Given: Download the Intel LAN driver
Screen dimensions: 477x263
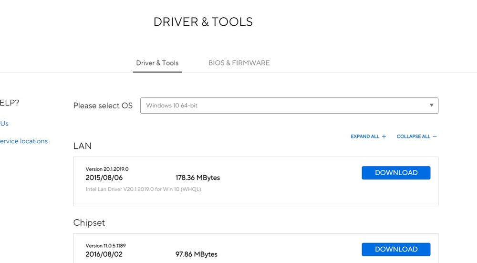Looking at the screenshot, I should tap(396, 173).
